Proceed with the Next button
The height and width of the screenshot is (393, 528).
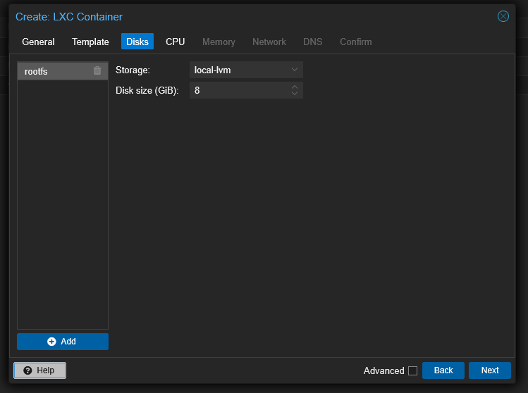point(490,370)
